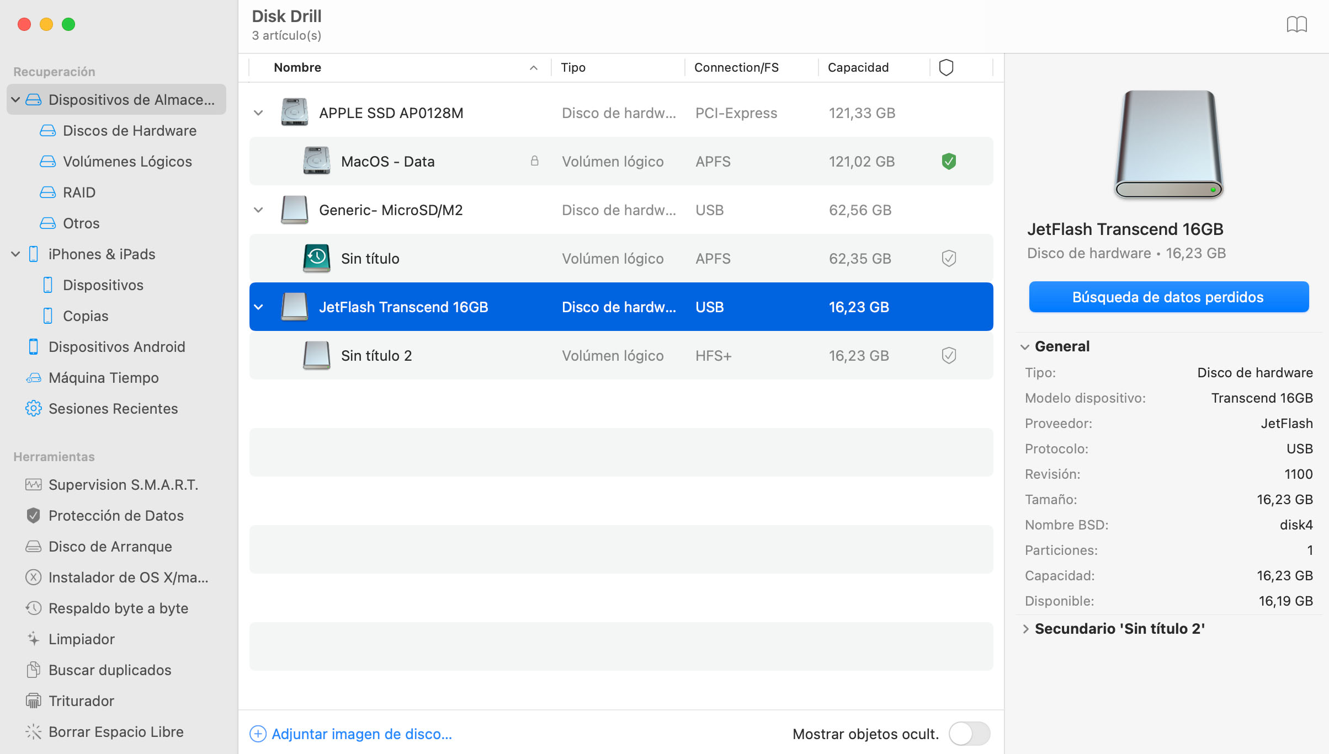The height and width of the screenshot is (754, 1329).
Task: Collapse Dispositivos de Almacenamiento tree
Action: [15, 100]
